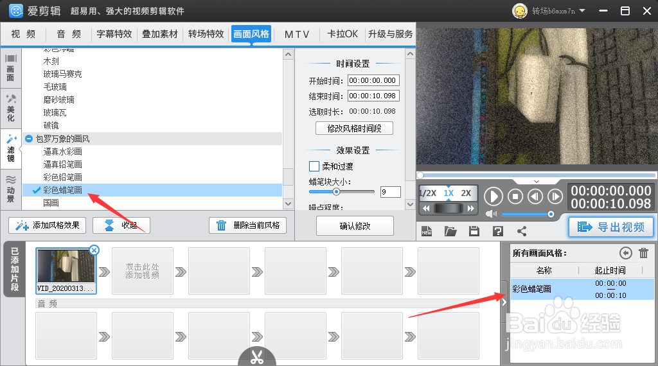
Task: Adjust the 蜡笔块大小 slider handle
Action: coord(336,192)
